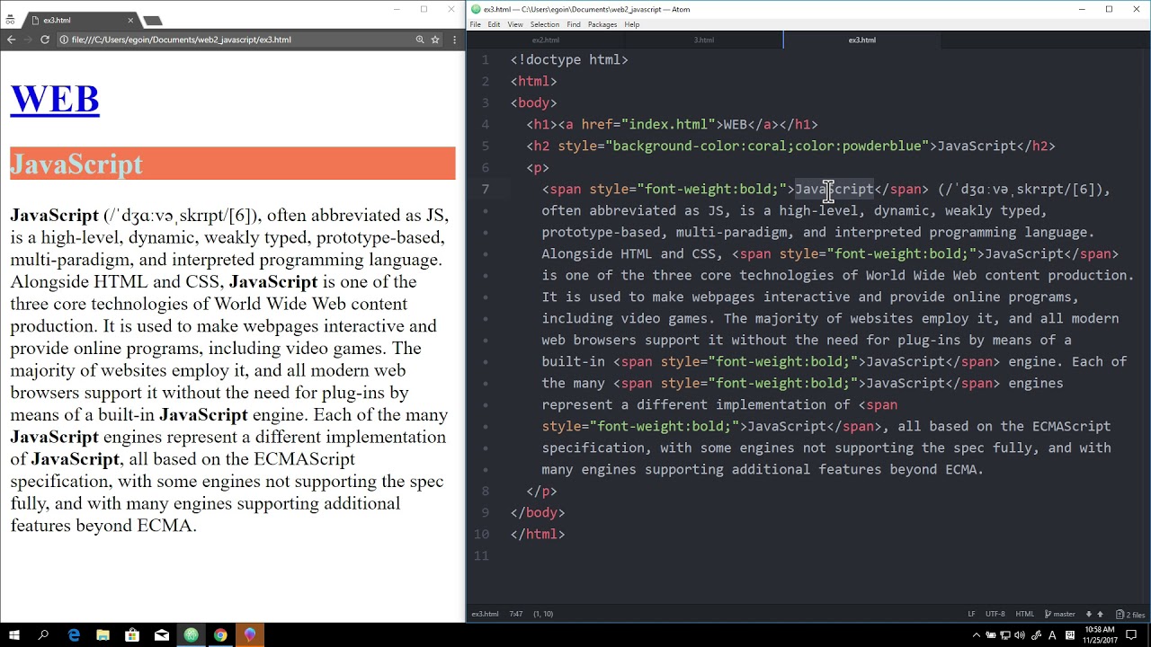The width and height of the screenshot is (1151, 647).
Task: Click line number 7 in Atom gutter
Action: click(x=486, y=189)
